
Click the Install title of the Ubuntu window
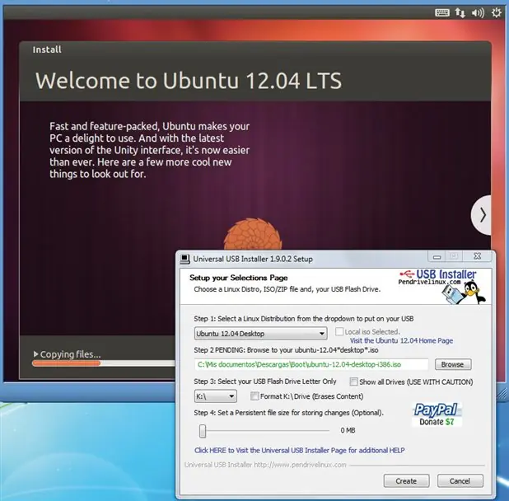coord(47,49)
